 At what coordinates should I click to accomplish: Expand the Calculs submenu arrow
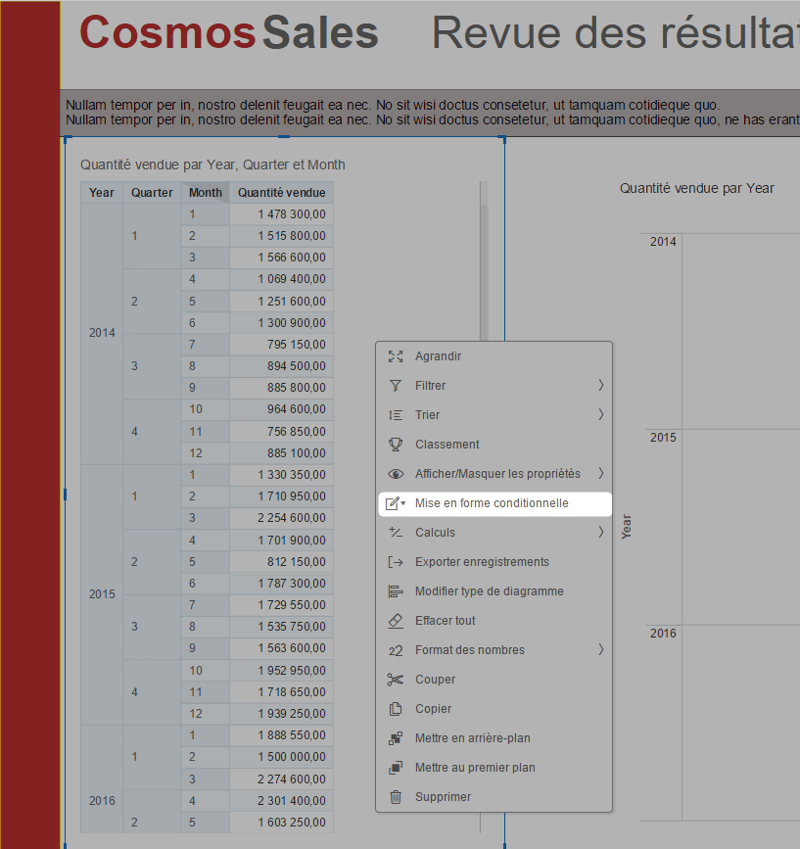[x=601, y=532]
